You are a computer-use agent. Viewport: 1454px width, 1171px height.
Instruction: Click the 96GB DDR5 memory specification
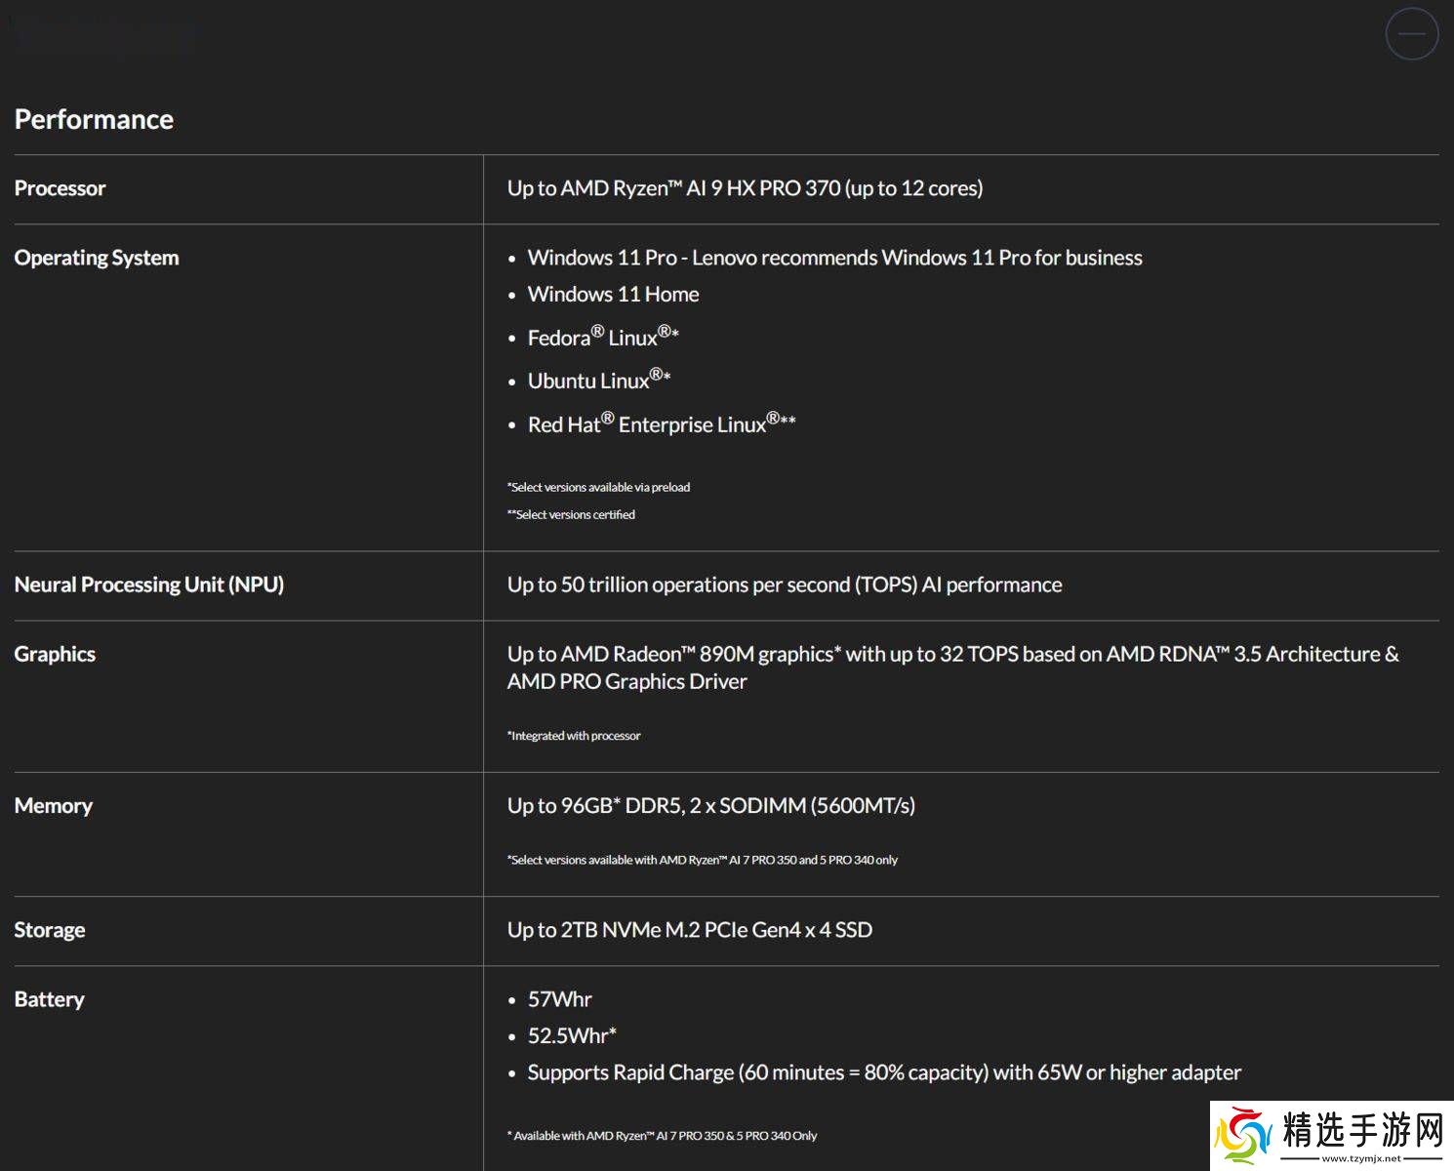tap(710, 806)
